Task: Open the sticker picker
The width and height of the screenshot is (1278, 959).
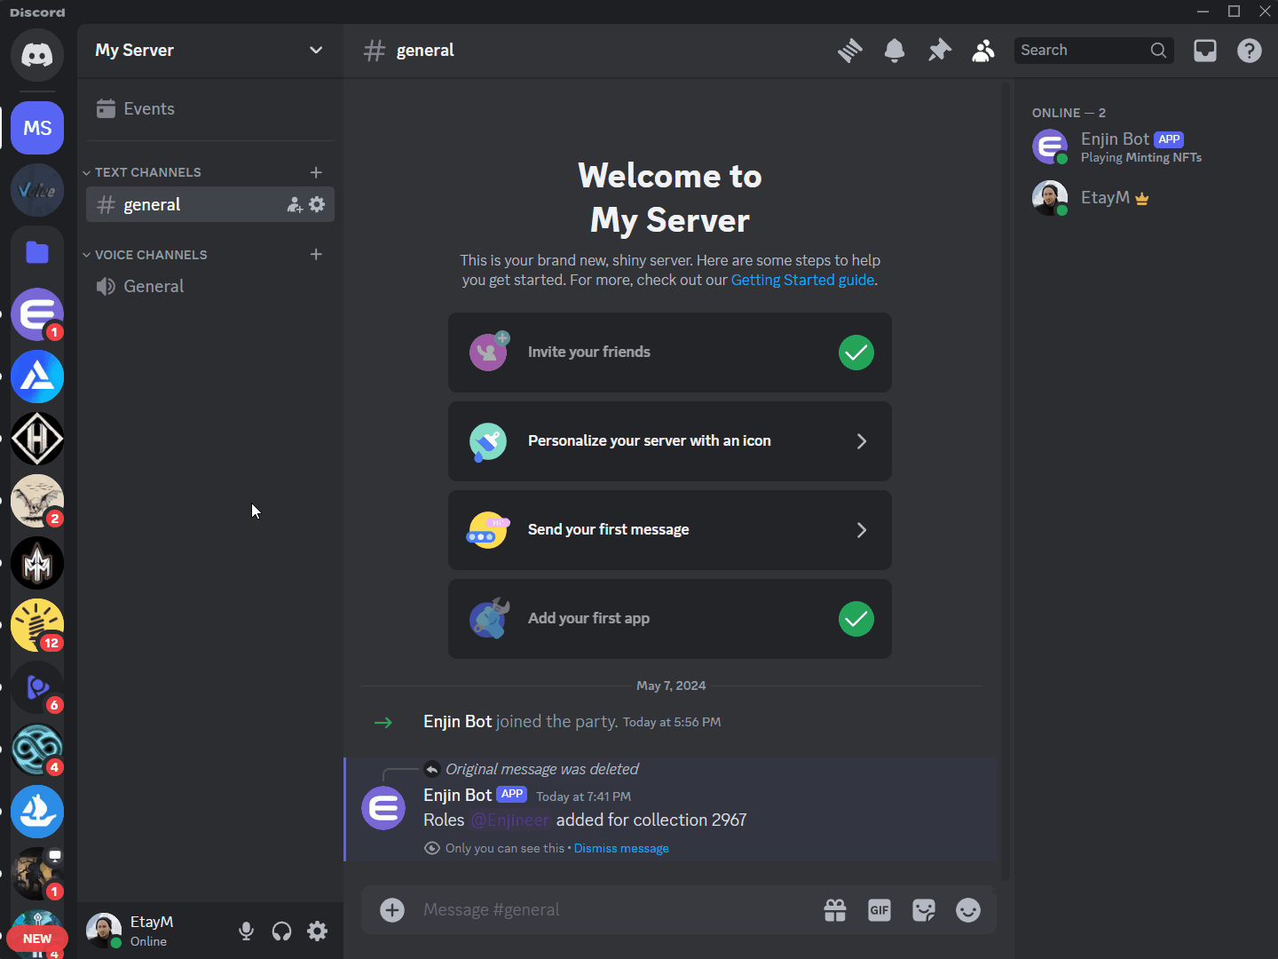Action: (x=924, y=910)
